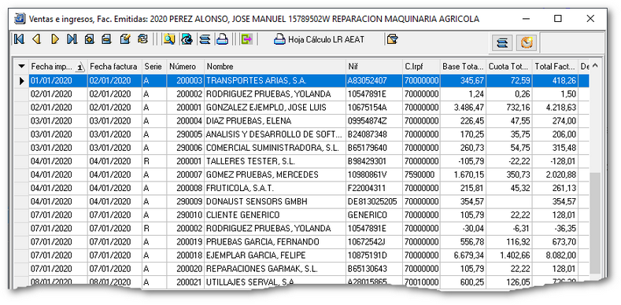Open search with the magnifier icon
Image resolution: width=621 pixels, height=305 pixels.
pos(169,39)
